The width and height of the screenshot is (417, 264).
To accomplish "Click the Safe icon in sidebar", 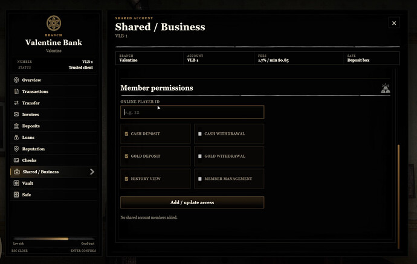I will (x=16, y=195).
